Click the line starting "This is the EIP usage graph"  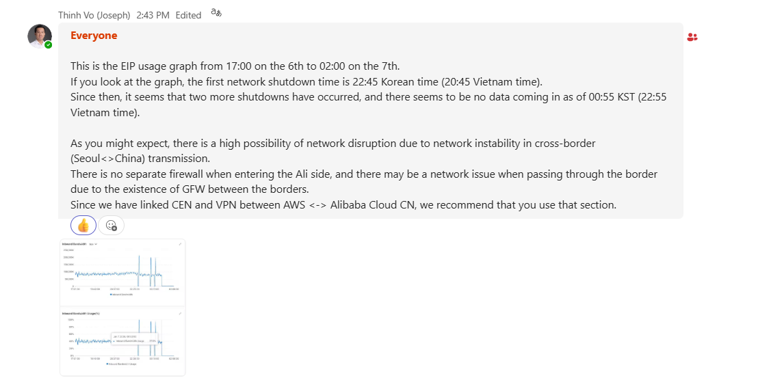point(235,66)
